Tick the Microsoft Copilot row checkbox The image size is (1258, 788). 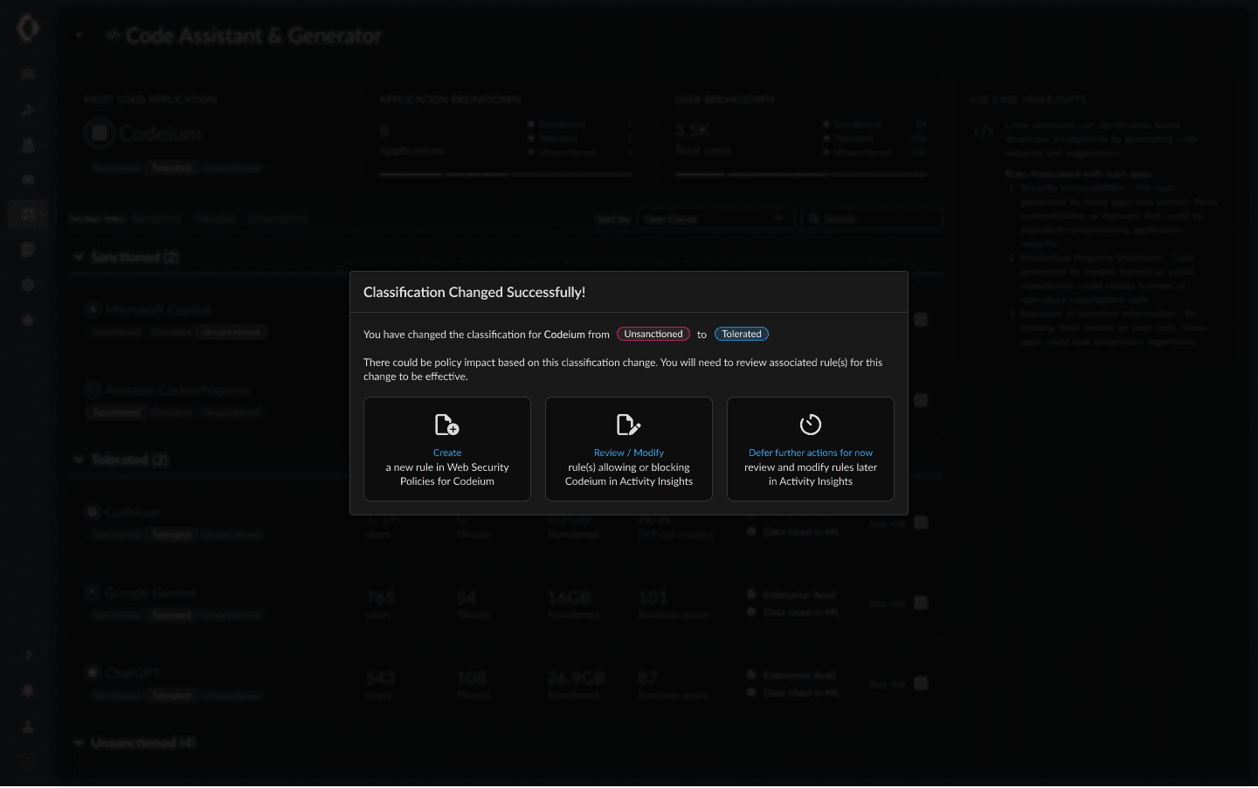click(921, 320)
